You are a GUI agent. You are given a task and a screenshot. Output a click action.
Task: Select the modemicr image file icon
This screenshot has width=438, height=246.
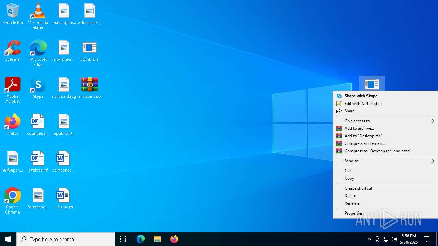(x=64, y=51)
